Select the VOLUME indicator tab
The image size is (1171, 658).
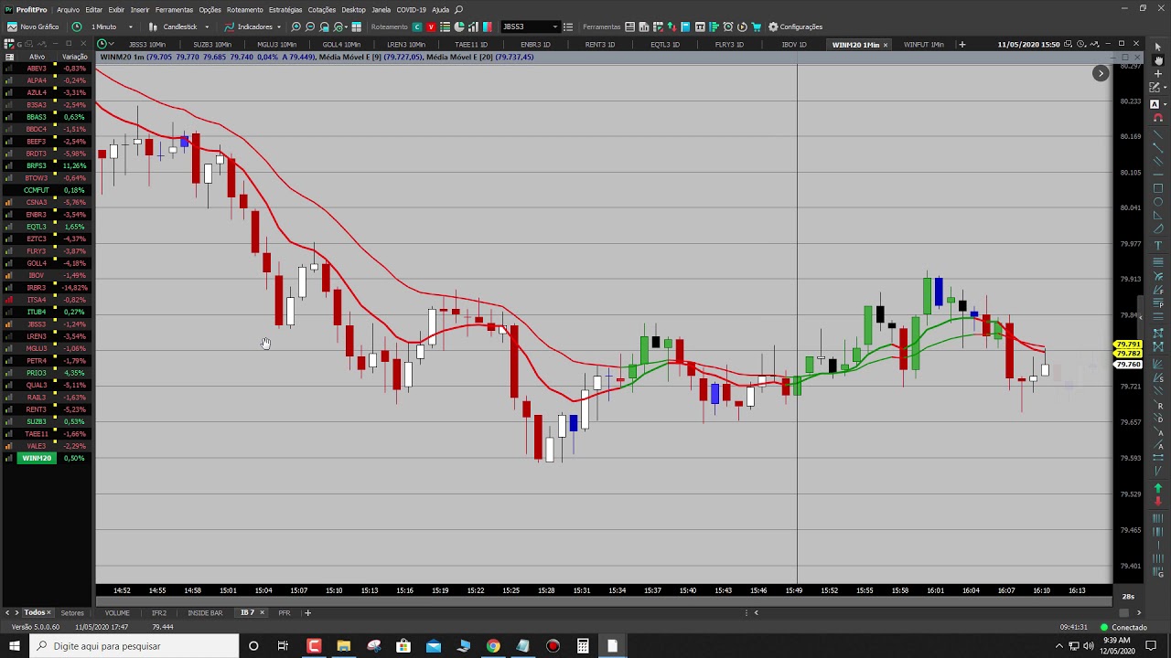tap(117, 612)
